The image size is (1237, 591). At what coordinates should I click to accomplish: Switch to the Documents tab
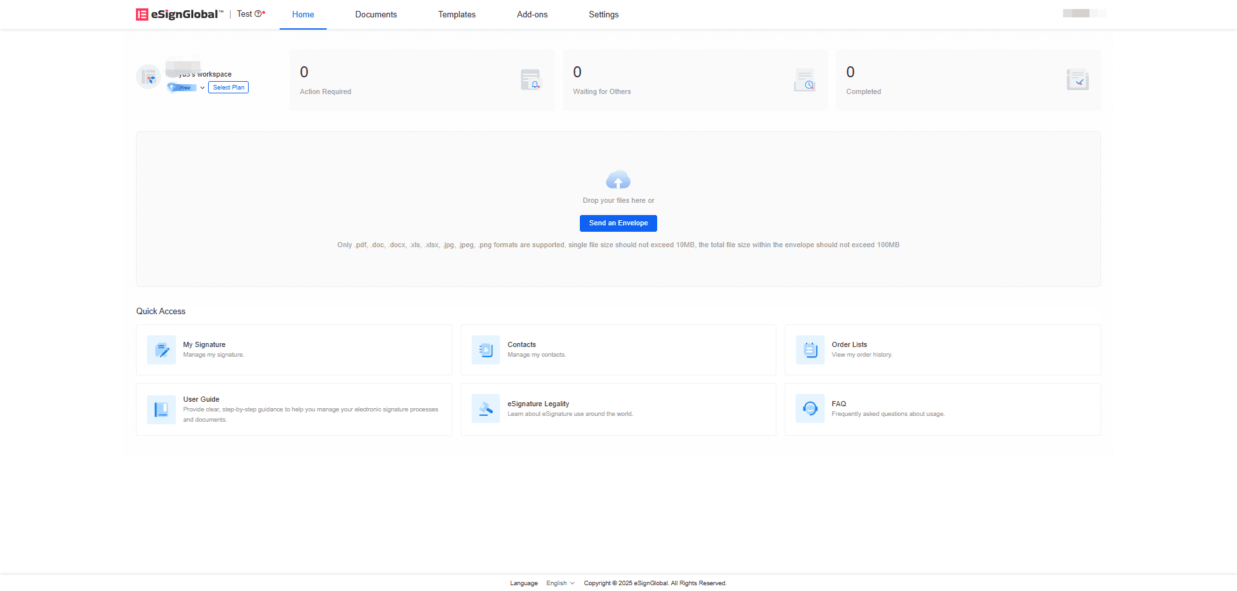[376, 14]
